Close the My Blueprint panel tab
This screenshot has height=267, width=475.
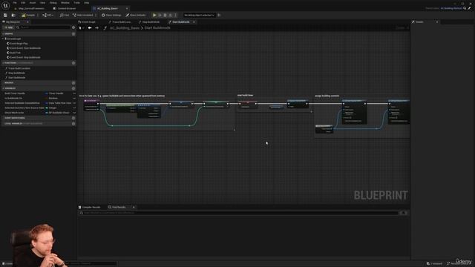27,22
